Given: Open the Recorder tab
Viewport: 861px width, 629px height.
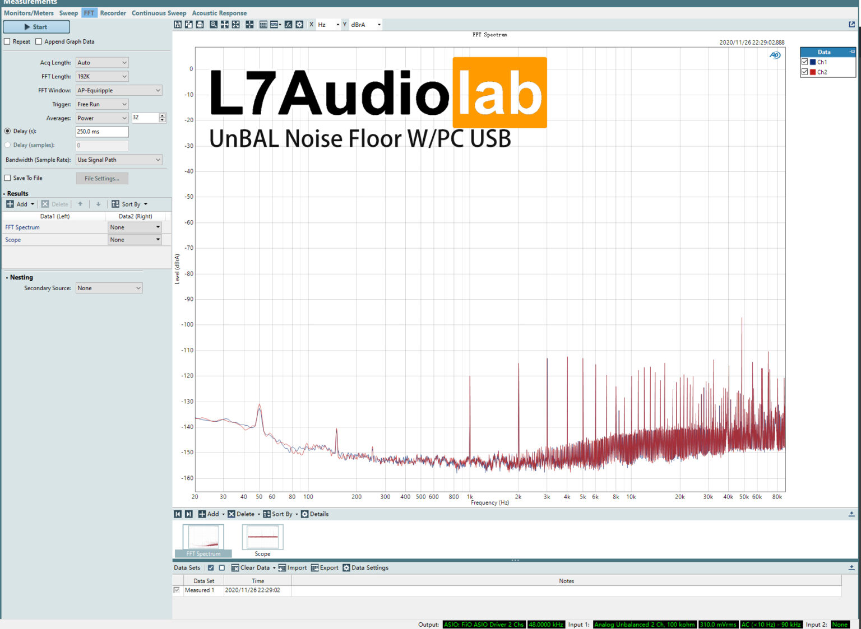Looking at the screenshot, I should coord(113,13).
